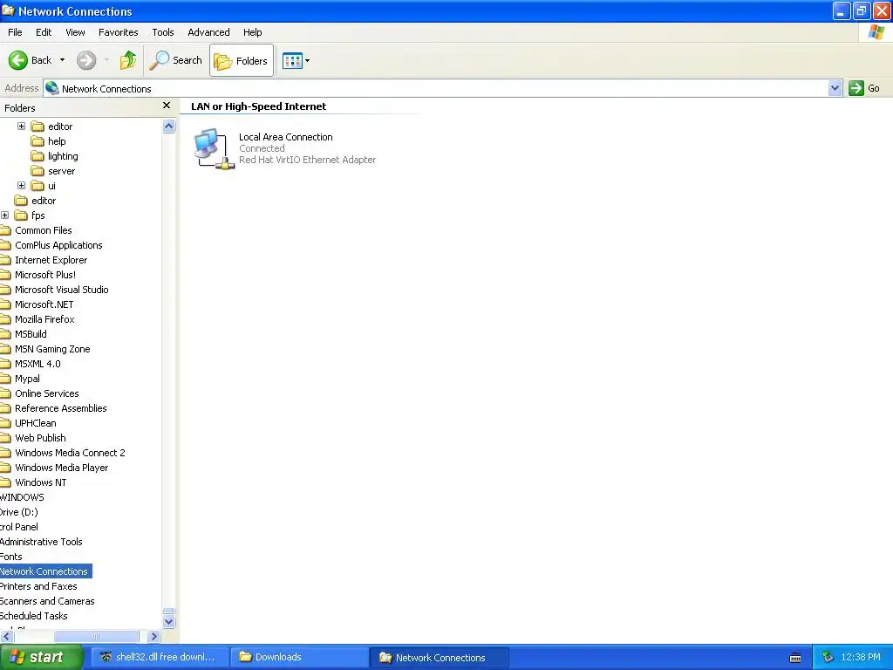This screenshot has width=893, height=670.
Task: Open the Help menu
Action: 252,32
